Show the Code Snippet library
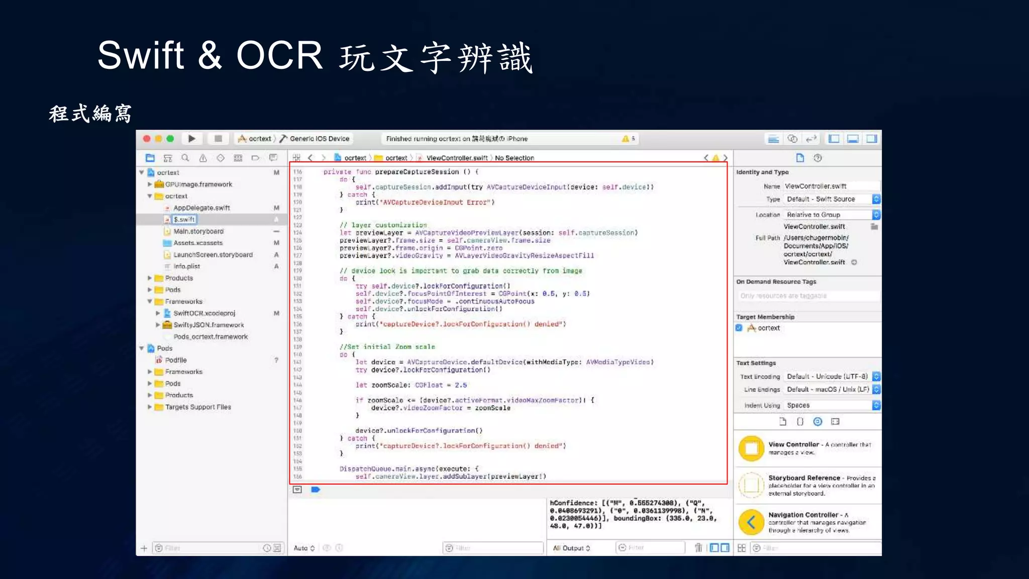1029x579 pixels. (800, 422)
